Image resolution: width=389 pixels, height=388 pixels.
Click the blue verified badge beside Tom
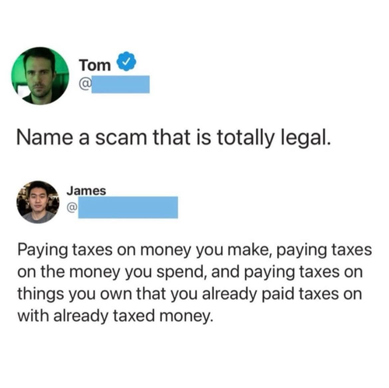[x=126, y=61]
